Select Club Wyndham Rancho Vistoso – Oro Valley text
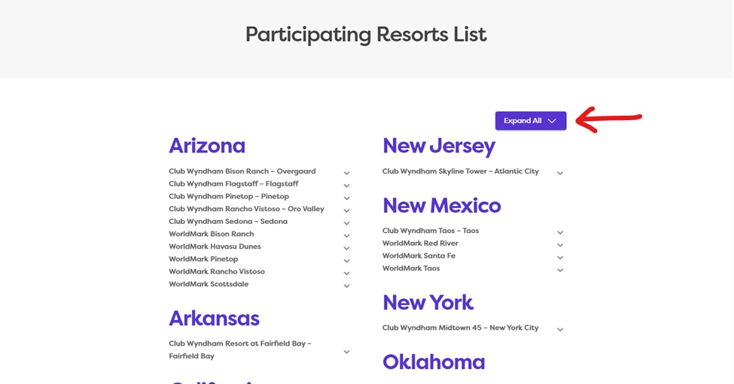 coord(246,209)
